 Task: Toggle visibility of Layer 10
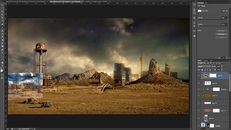pos(199,118)
